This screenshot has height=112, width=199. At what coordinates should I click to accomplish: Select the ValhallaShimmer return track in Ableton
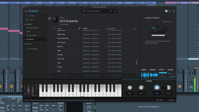170,3
